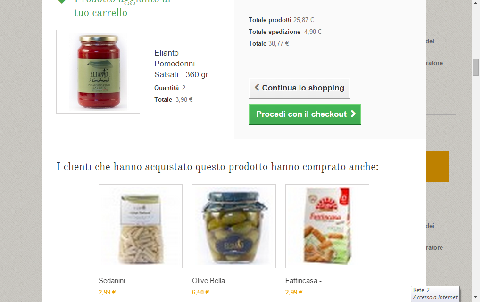This screenshot has width=483, height=302.
Task: Click the right chevron on the checkout button
Action: (353, 114)
